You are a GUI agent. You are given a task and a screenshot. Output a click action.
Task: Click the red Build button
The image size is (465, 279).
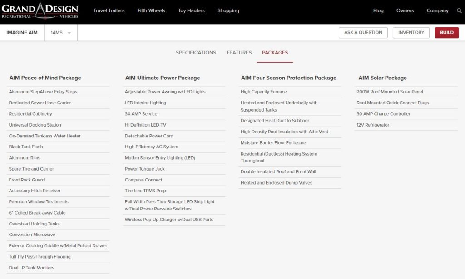coord(446,33)
